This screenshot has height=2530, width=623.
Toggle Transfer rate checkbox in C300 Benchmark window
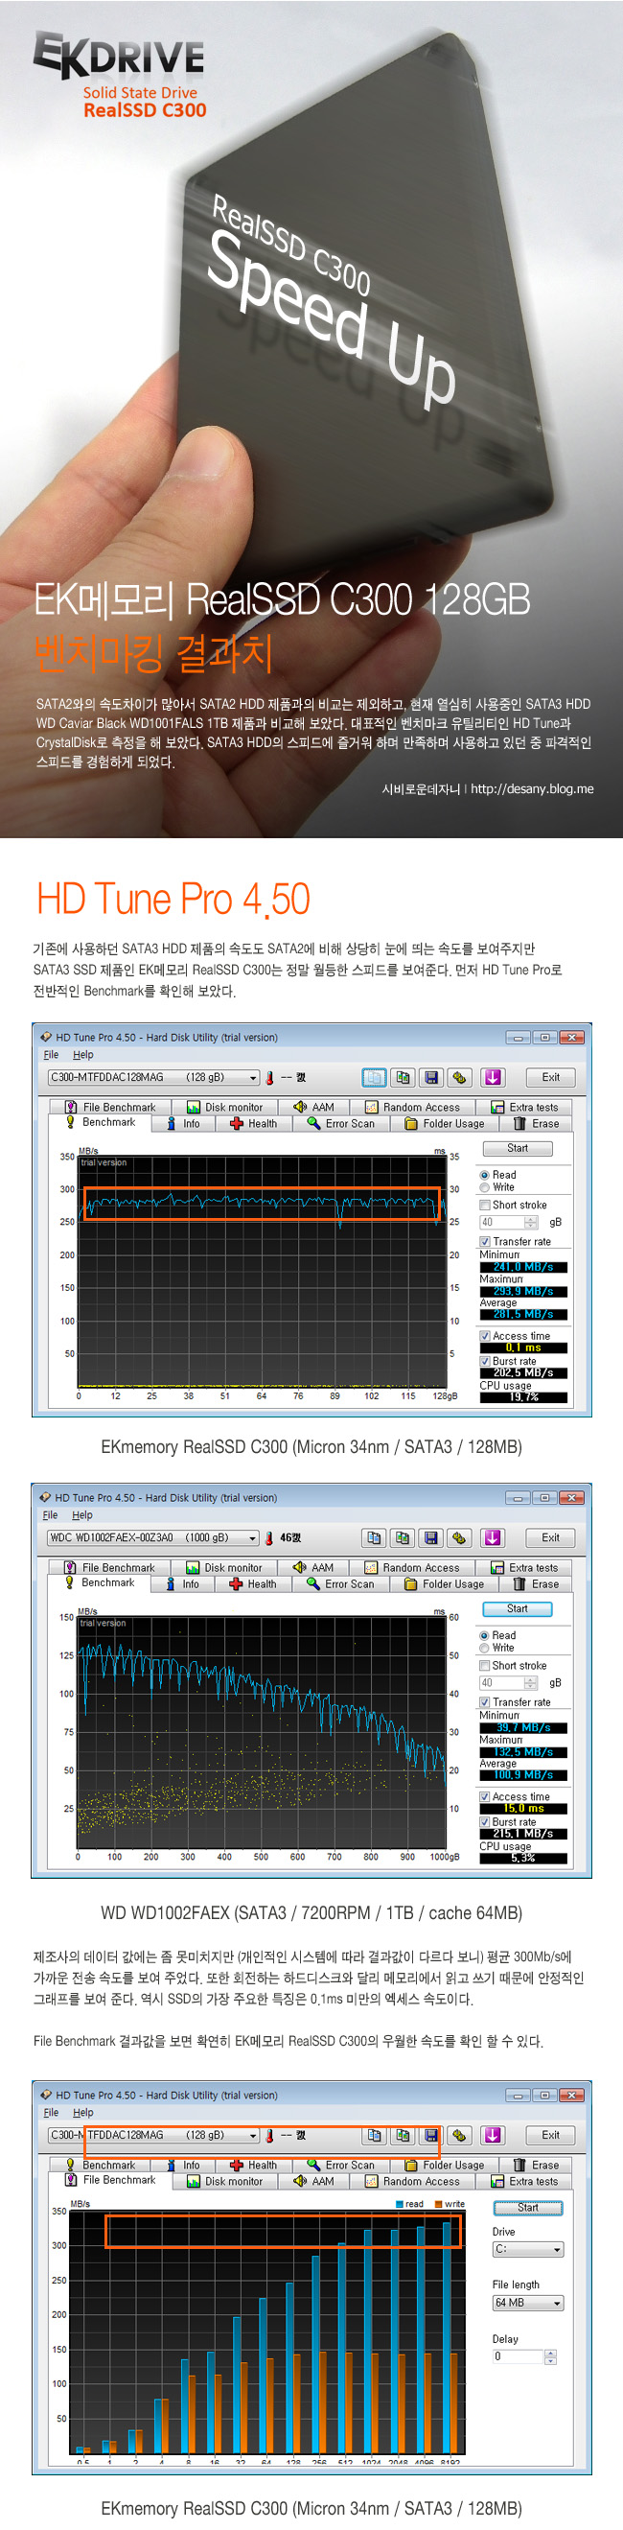pos(485,1241)
